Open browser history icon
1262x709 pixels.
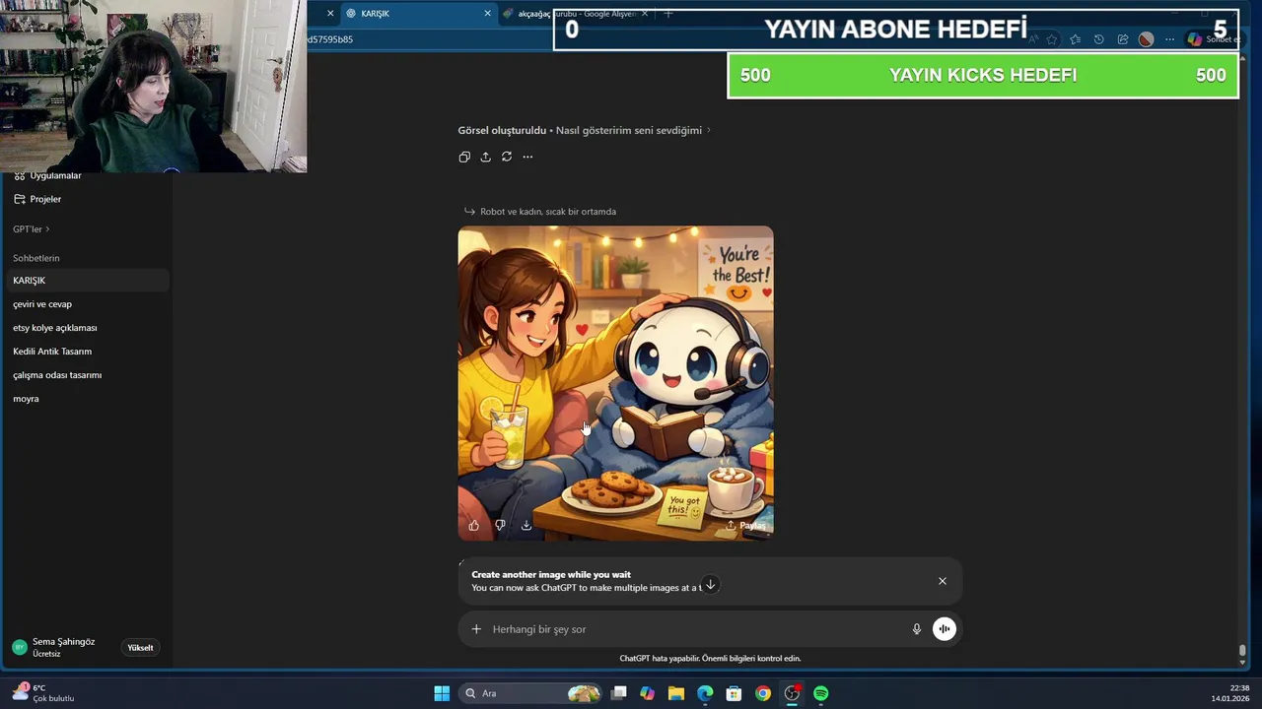coord(1098,39)
